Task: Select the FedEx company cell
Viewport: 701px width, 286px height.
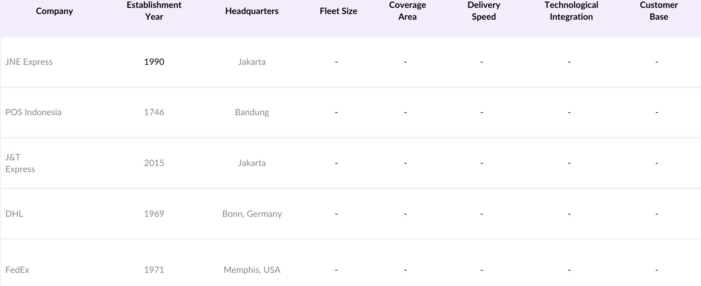Action: (x=18, y=270)
